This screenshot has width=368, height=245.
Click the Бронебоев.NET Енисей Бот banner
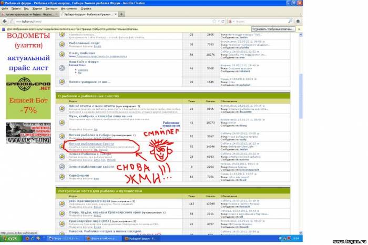click(28, 97)
